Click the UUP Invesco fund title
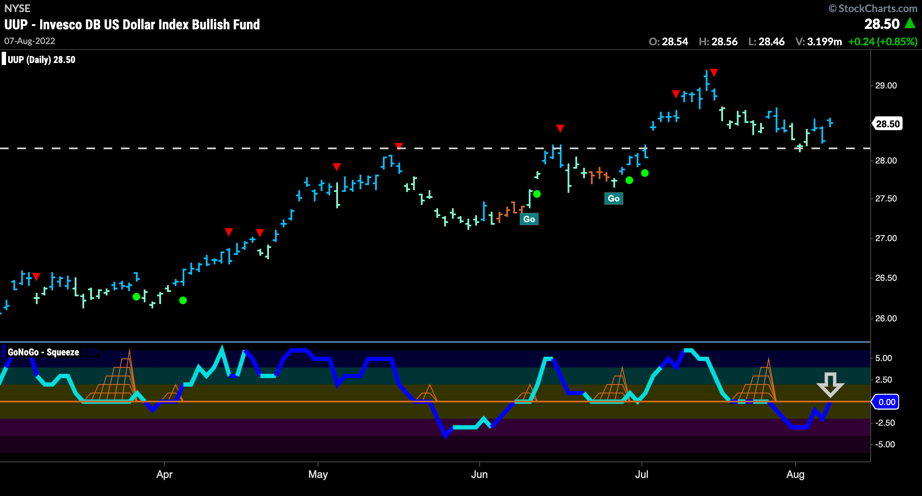 132,25
